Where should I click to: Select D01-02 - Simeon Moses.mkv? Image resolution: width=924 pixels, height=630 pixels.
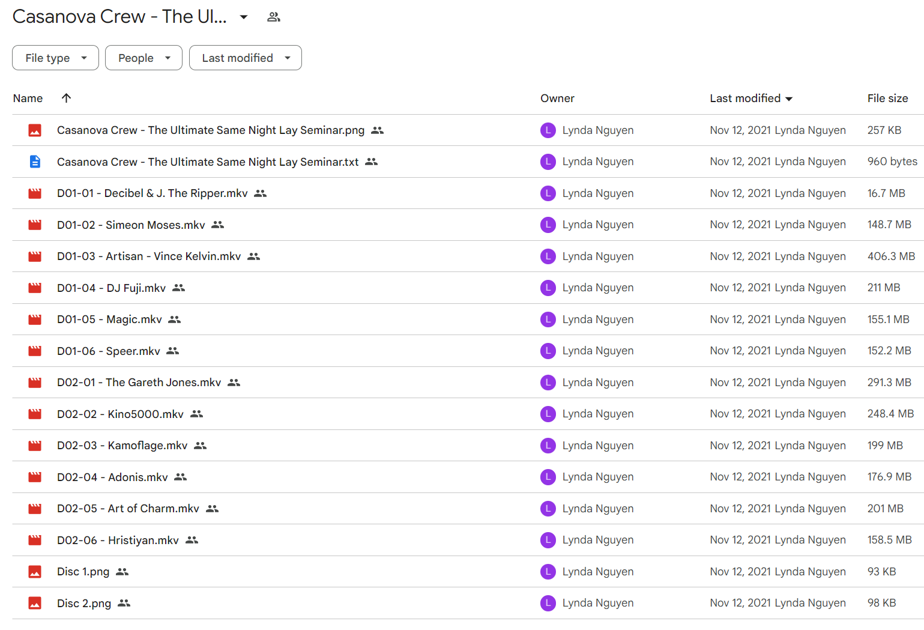click(131, 225)
